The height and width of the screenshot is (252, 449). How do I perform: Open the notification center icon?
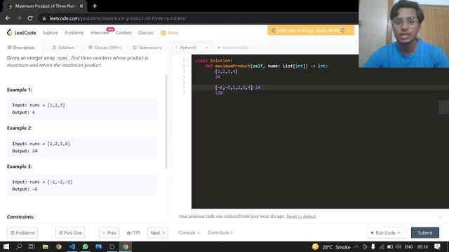tap(437, 246)
